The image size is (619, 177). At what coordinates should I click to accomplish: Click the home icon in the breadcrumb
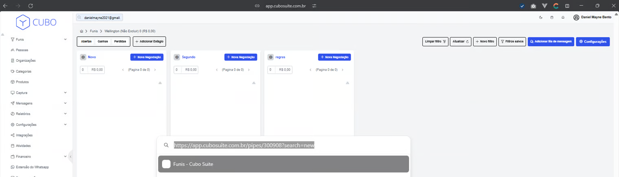81,31
